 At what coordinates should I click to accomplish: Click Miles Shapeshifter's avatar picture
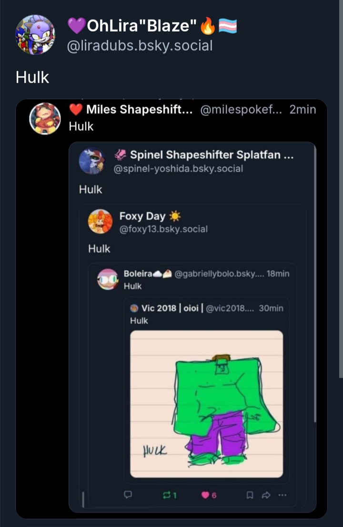coord(45,118)
